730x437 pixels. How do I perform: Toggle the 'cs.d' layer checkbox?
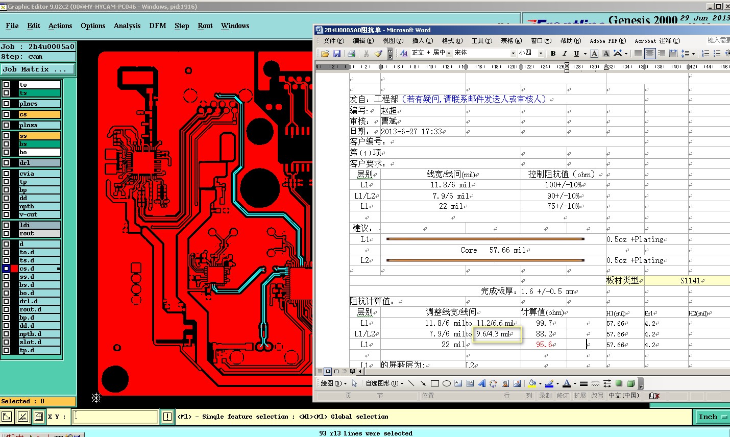pos(6,269)
